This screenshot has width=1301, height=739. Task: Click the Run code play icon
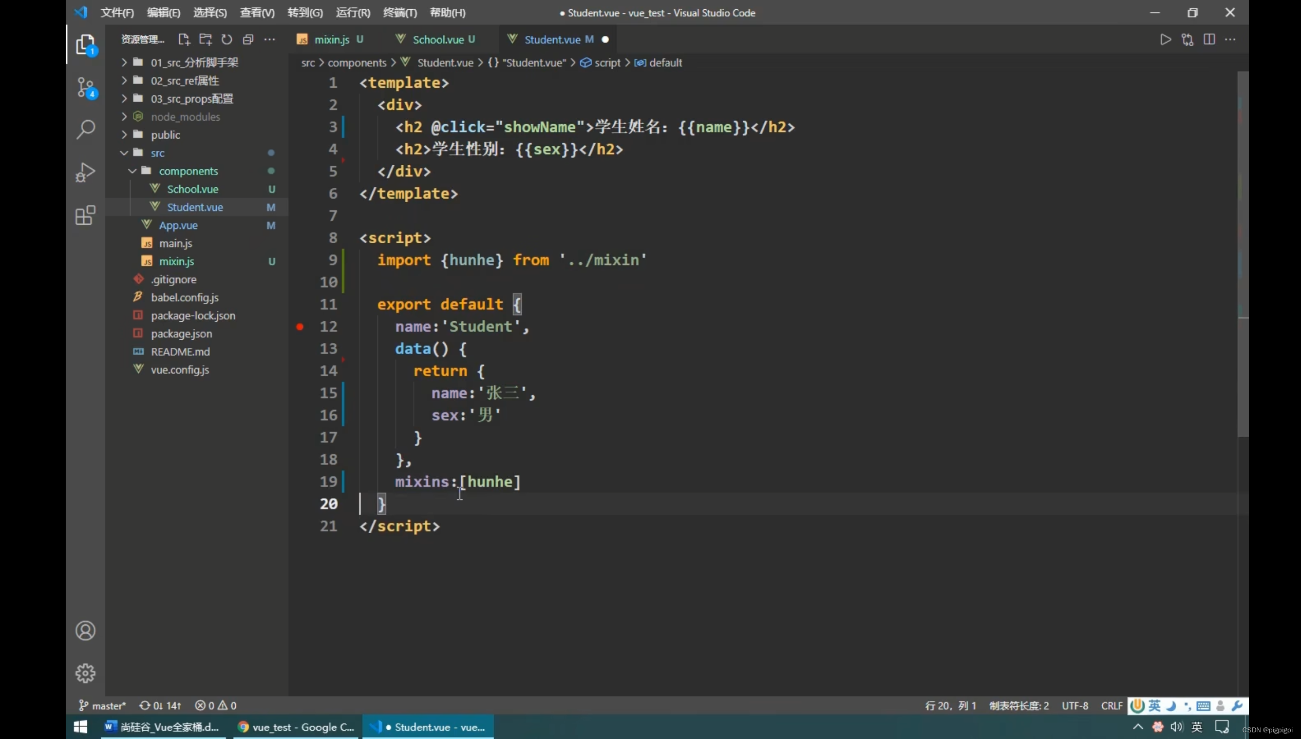pyautogui.click(x=1165, y=40)
